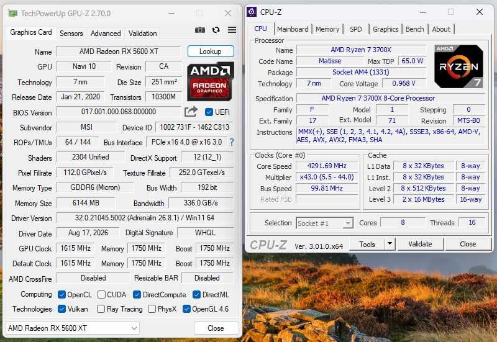Click the Revision value MTS-B0
The width and height of the screenshot is (497, 342).
pyautogui.click(x=468, y=120)
